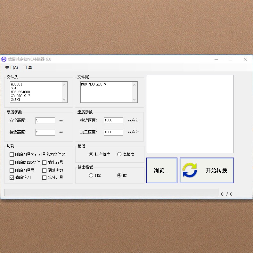
Task: Click the %O0001 line in 文件头
Action: pyautogui.click(x=16, y=84)
